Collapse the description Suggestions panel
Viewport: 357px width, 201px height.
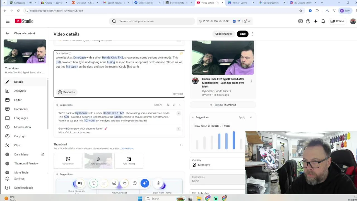[180, 105]
